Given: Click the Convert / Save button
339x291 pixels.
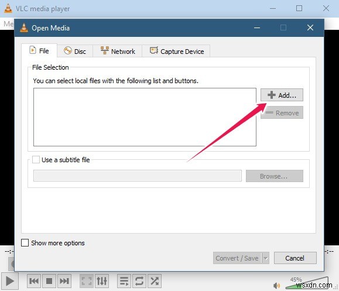Looking at the screenshot, I should pyautogui.click(x=237, y=258).
